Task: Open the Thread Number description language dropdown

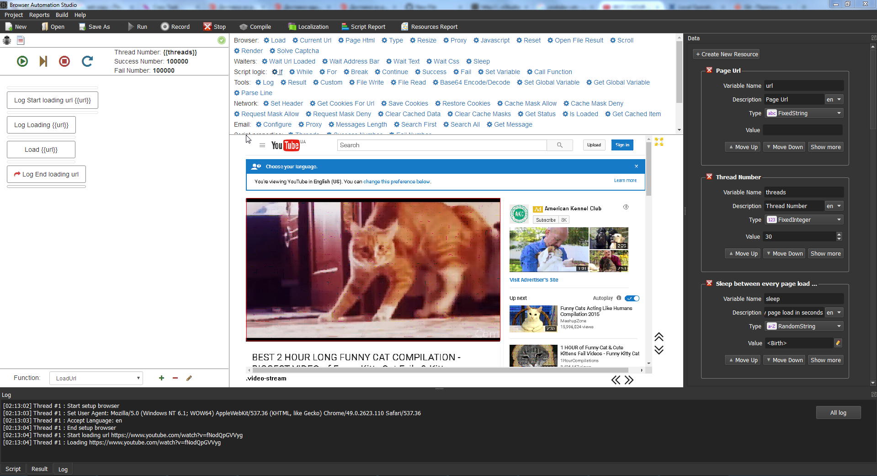Action: pyautogui.click(x=834, y=206)
